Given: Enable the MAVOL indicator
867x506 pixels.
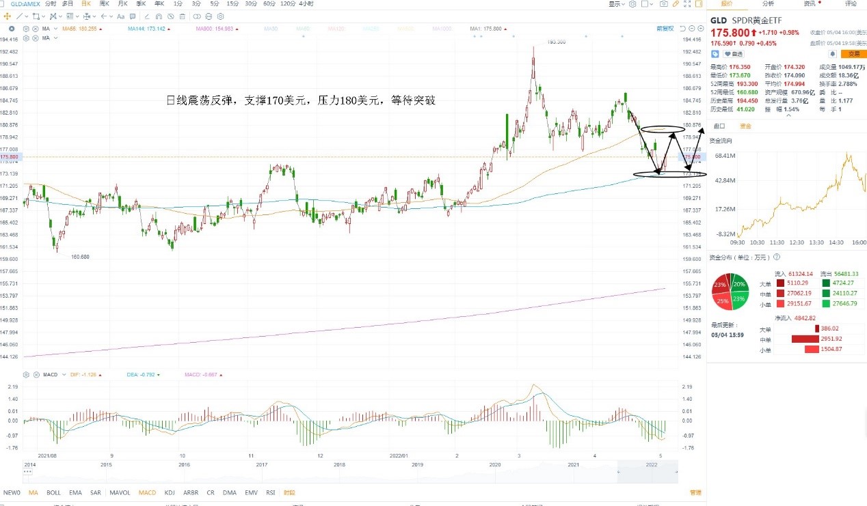Looking at the screenshot, I should (120, 492).
